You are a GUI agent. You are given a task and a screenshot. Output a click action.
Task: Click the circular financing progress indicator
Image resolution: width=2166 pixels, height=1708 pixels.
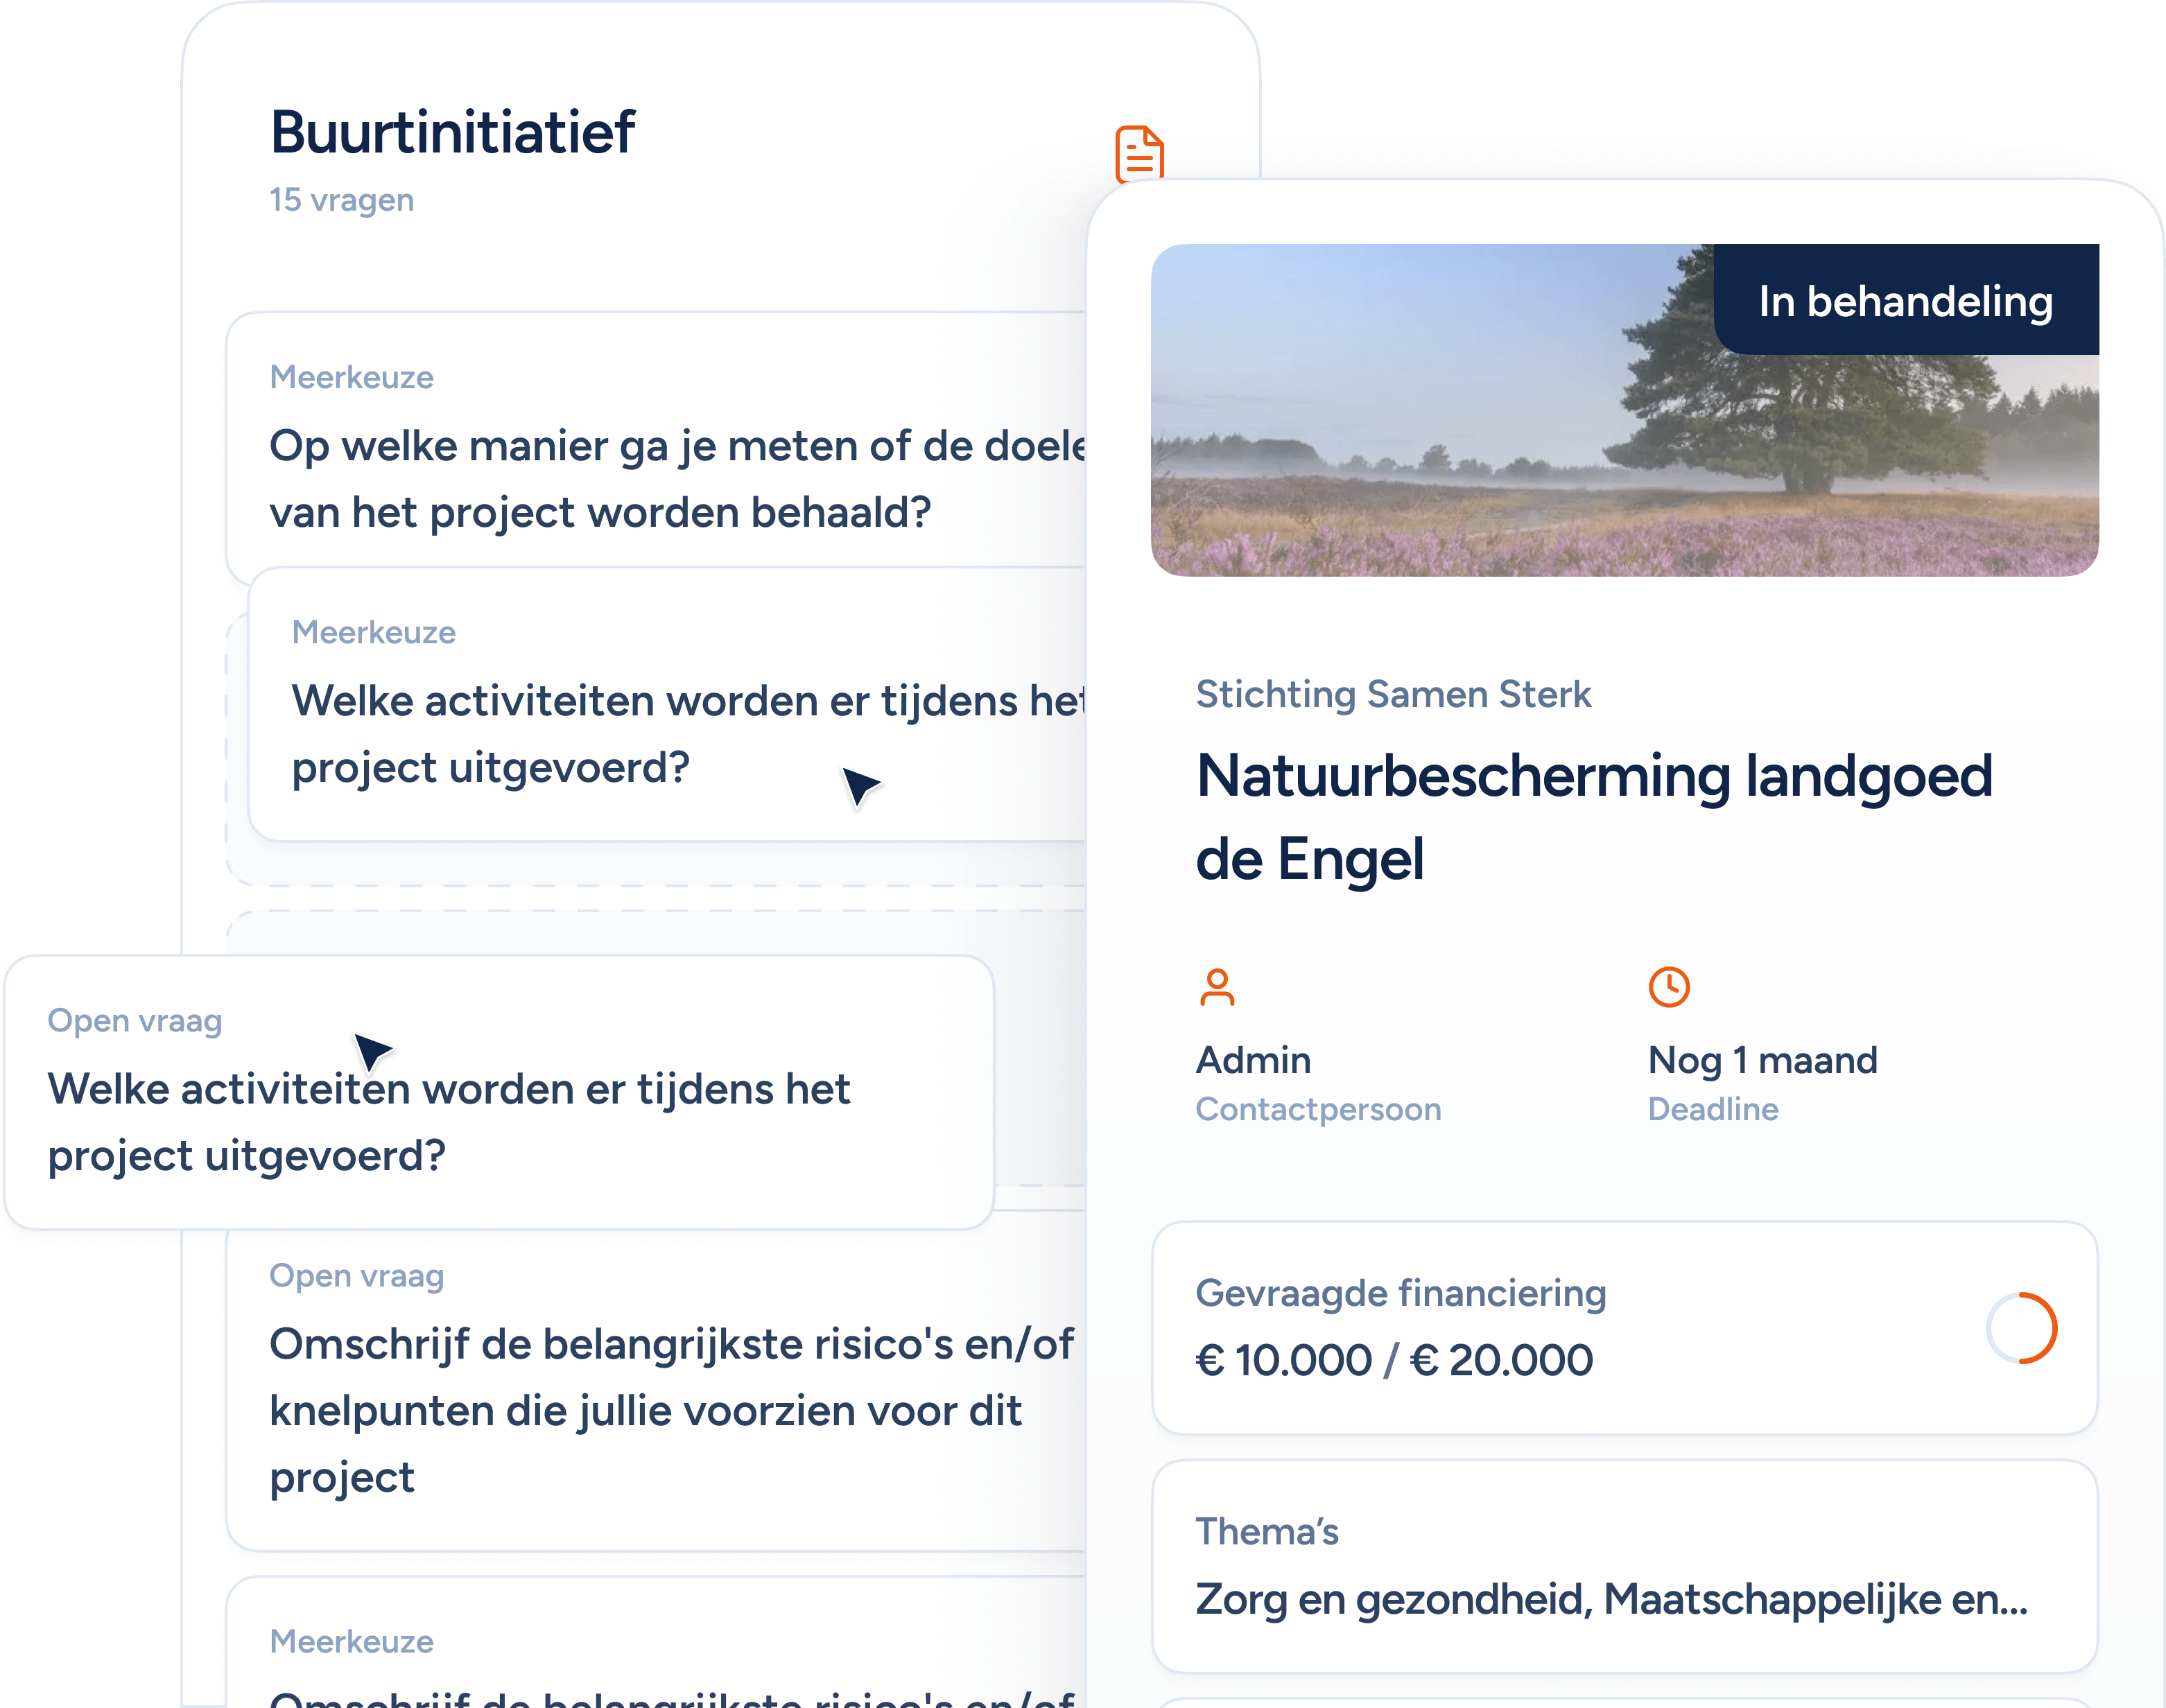2021,1328
